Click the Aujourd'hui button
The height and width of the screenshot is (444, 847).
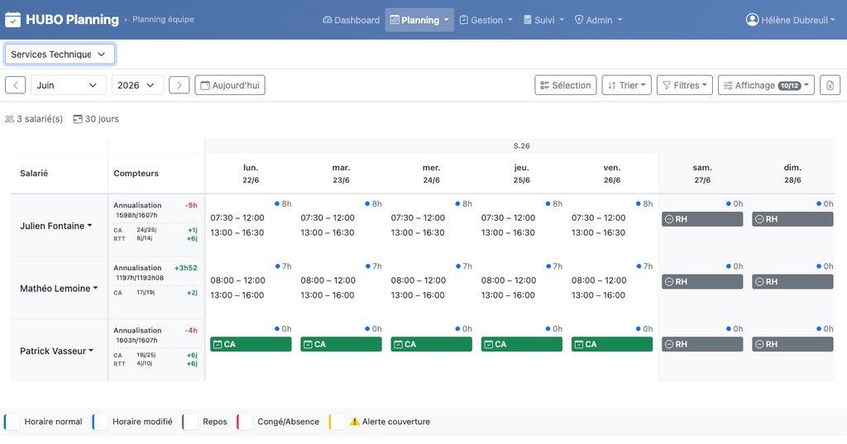(230, 85)
